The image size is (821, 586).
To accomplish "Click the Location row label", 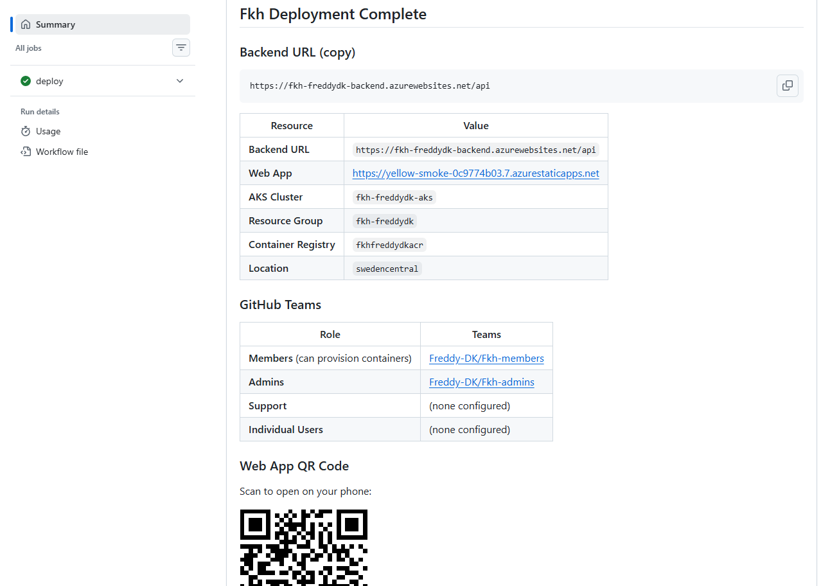I will pos(269,269).
